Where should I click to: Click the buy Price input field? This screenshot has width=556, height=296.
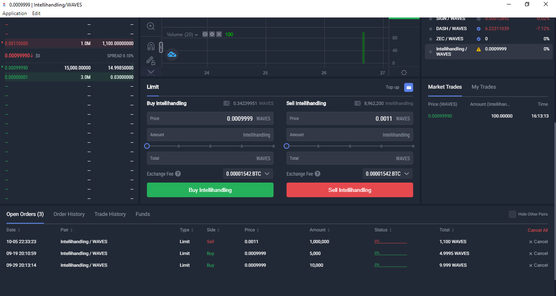(210, 118)
